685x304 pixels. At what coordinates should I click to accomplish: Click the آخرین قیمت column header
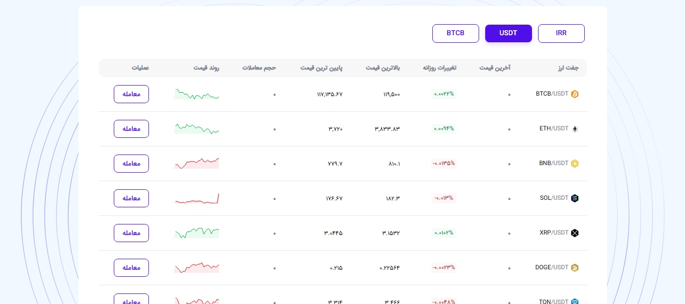tap(495, 68)
